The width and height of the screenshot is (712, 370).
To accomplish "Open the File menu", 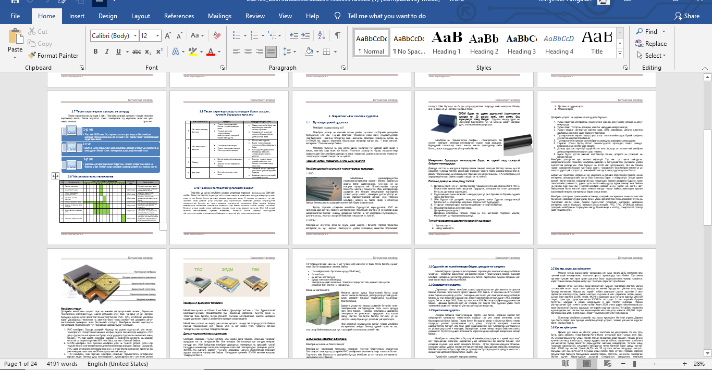I will 15,16.
